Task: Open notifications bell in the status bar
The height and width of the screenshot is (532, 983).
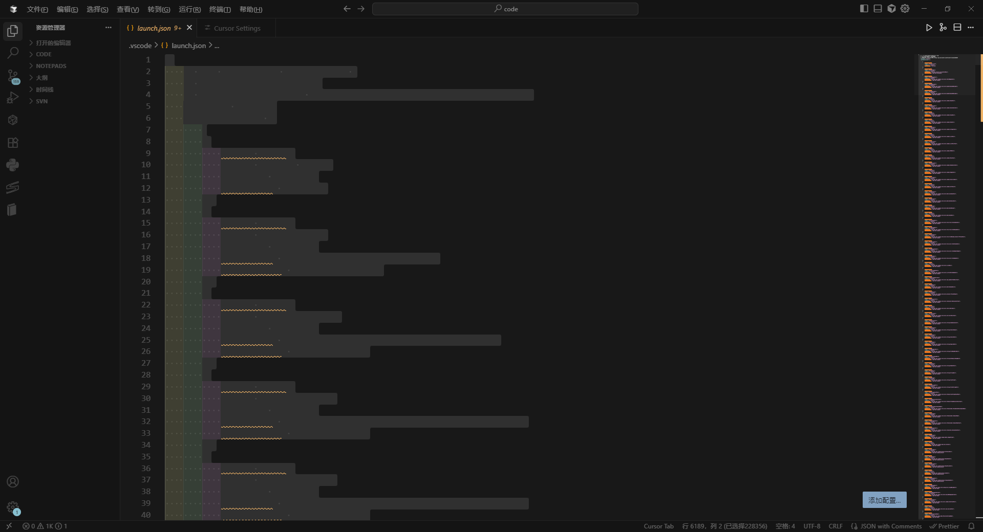Action: (x=971, y=526)
